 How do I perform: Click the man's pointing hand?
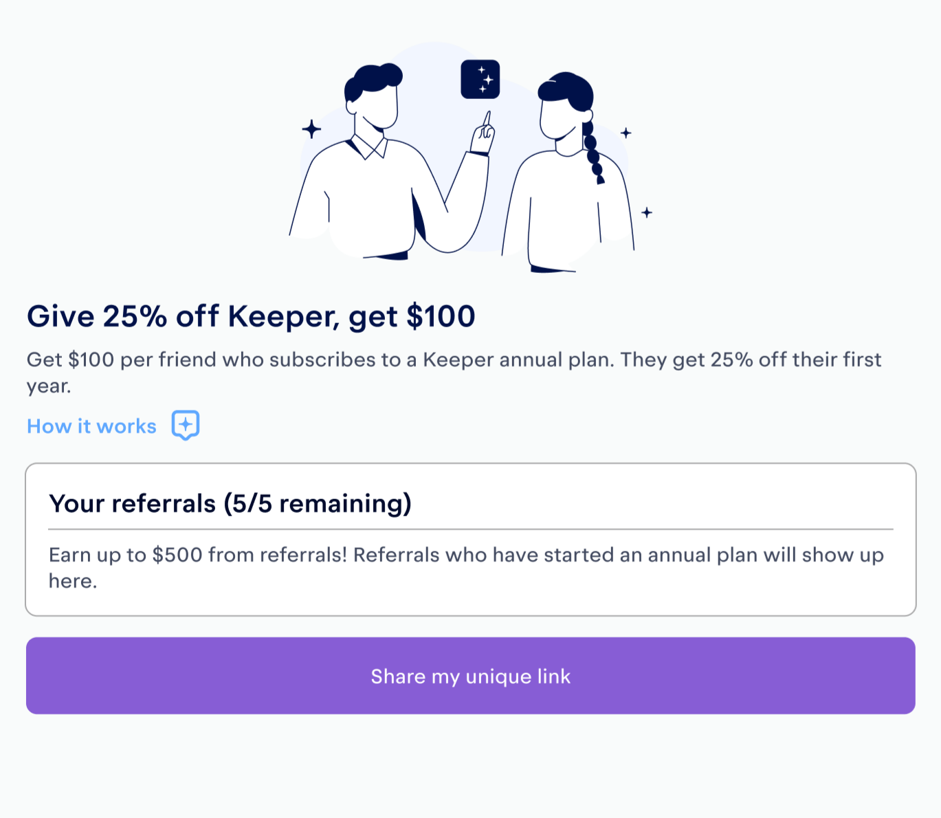click(483, 134)
